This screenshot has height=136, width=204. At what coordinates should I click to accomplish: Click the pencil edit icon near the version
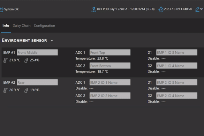point(197,9)
